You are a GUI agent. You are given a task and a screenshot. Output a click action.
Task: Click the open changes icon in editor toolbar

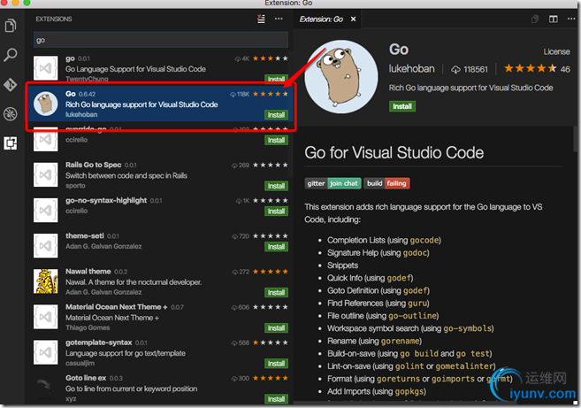tap(535, 19)
